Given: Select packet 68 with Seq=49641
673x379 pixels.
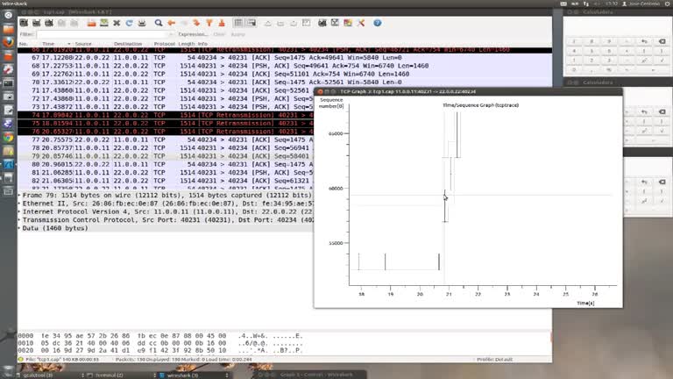Looking at the screenshot, I should tap(285, 66).
